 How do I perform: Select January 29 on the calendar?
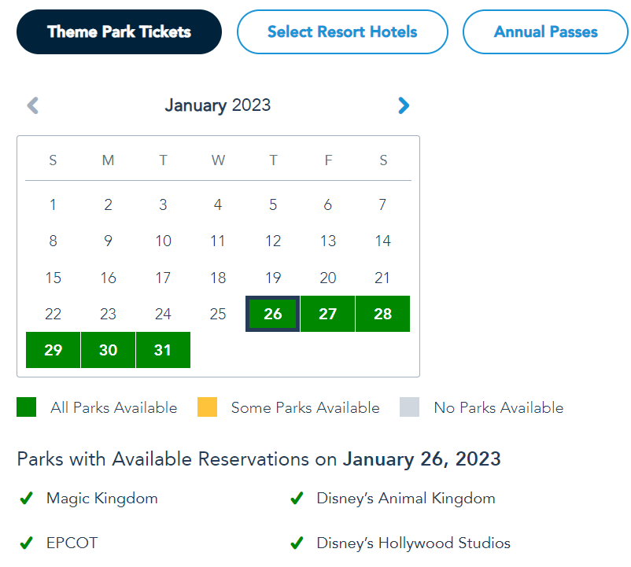tap(53, 350)
